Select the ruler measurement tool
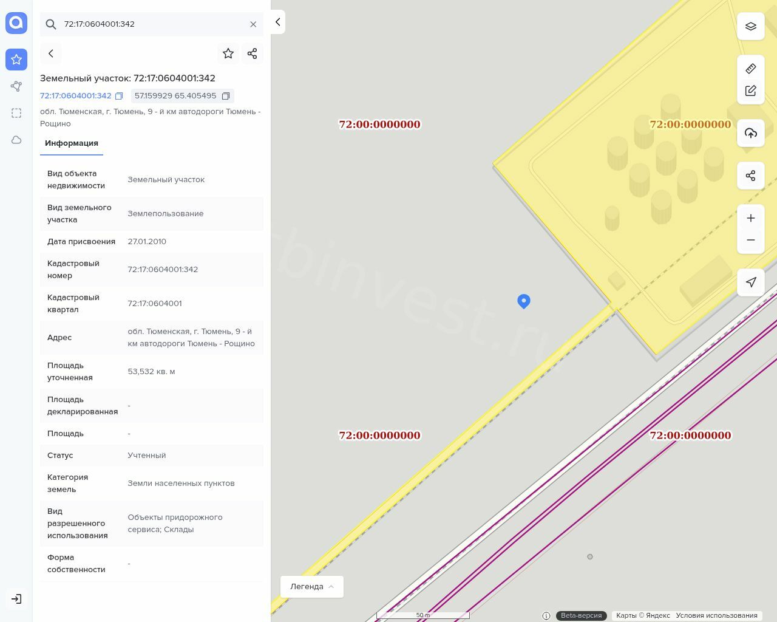Image resolution: width=777 pixels, height=622 pixels. (x=750, y=69)
